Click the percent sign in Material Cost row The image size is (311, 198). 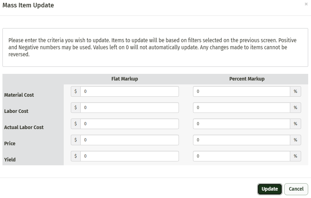[x=296, y=91]
